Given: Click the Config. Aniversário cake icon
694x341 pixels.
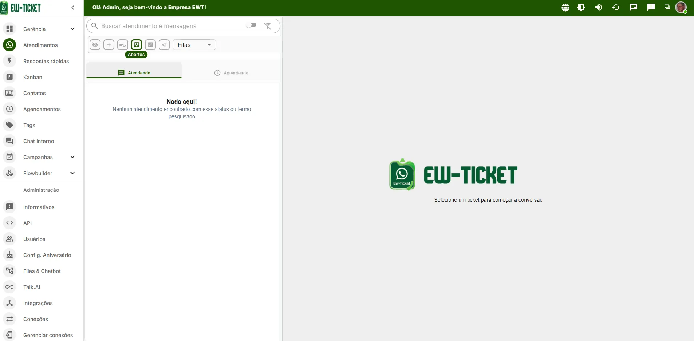Looking at the screenshot, I should (x=10, y=255).
